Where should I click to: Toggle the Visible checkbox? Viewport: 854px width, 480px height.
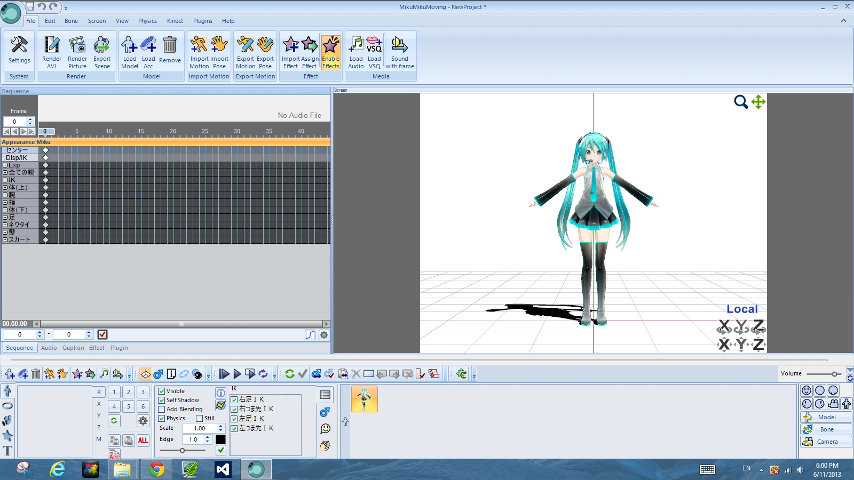point(162,391)
